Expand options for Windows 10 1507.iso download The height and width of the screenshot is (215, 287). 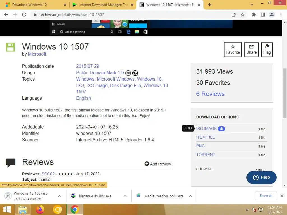click(60, 196)
